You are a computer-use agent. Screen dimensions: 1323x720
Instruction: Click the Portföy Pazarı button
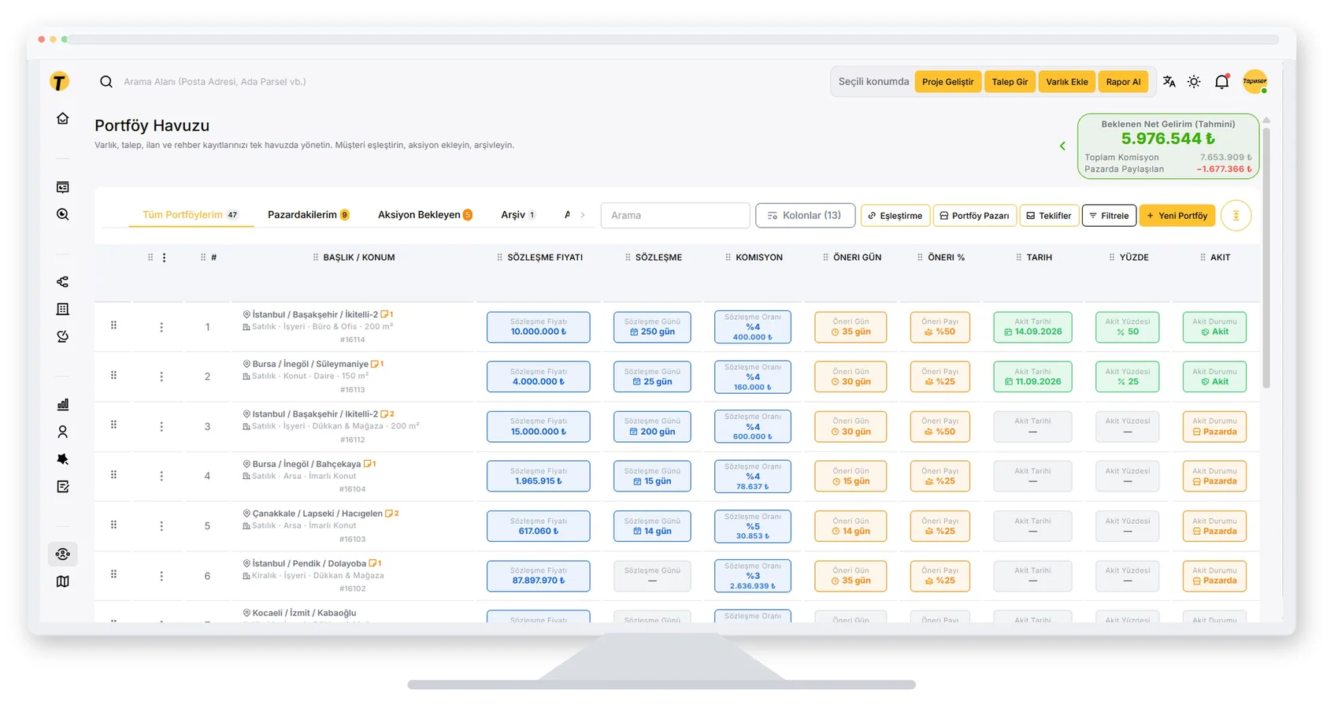pos(974,216)
